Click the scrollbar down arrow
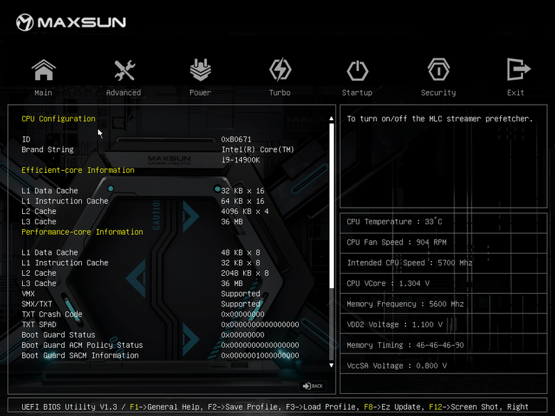This screenshot has width=555, height=416. (x=331, y=365)
